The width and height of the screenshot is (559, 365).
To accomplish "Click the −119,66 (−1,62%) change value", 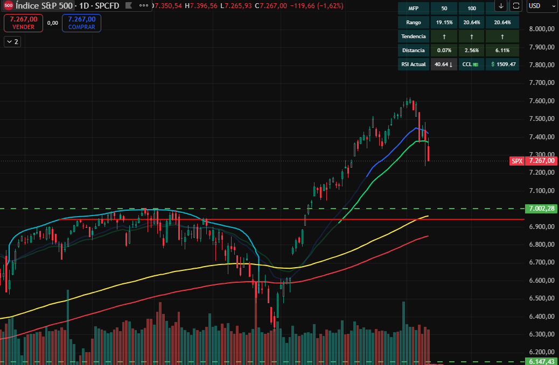I will coord(317,6).
